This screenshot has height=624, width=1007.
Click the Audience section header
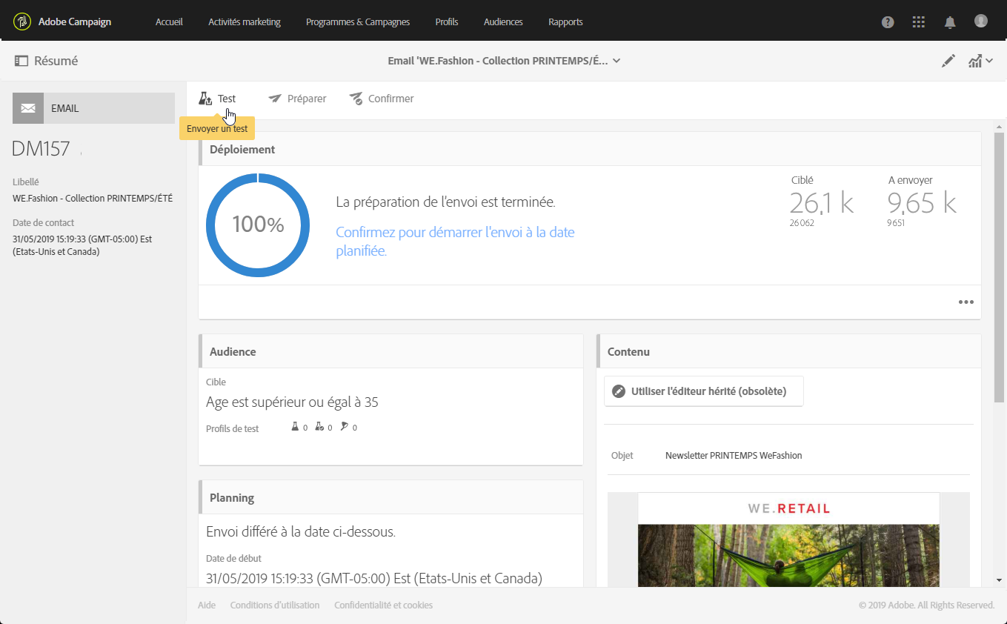pos(233,351)
